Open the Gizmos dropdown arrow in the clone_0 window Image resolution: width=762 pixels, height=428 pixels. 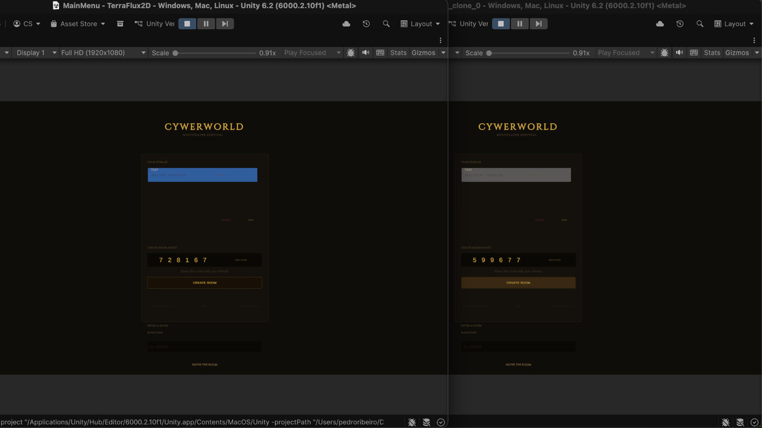[x=757, y=53]
